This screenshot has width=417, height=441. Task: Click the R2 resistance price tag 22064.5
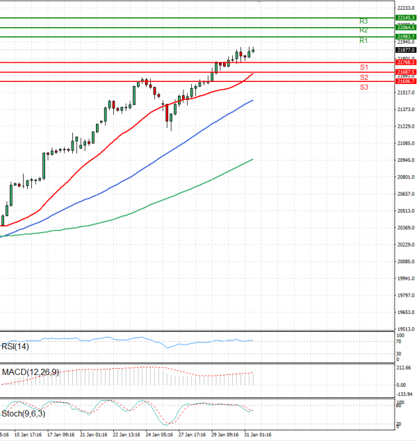(406, 27)
